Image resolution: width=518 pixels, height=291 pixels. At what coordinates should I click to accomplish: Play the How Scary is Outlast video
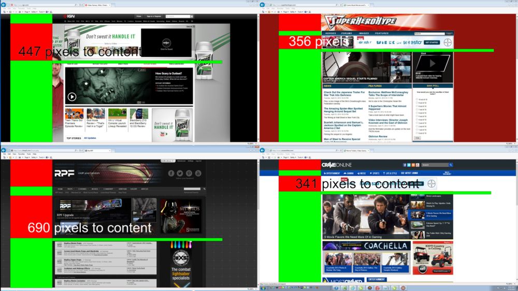click(71, 97)
